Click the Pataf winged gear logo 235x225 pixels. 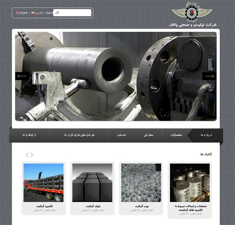point(192,12)
